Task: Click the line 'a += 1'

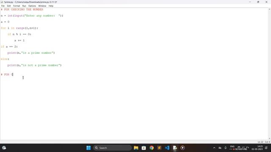Action: tap(19, 41)
